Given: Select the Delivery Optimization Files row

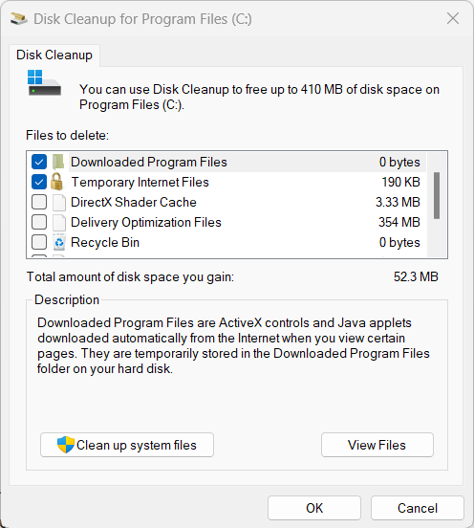Looking at the screenshot, I should [226, 222].
